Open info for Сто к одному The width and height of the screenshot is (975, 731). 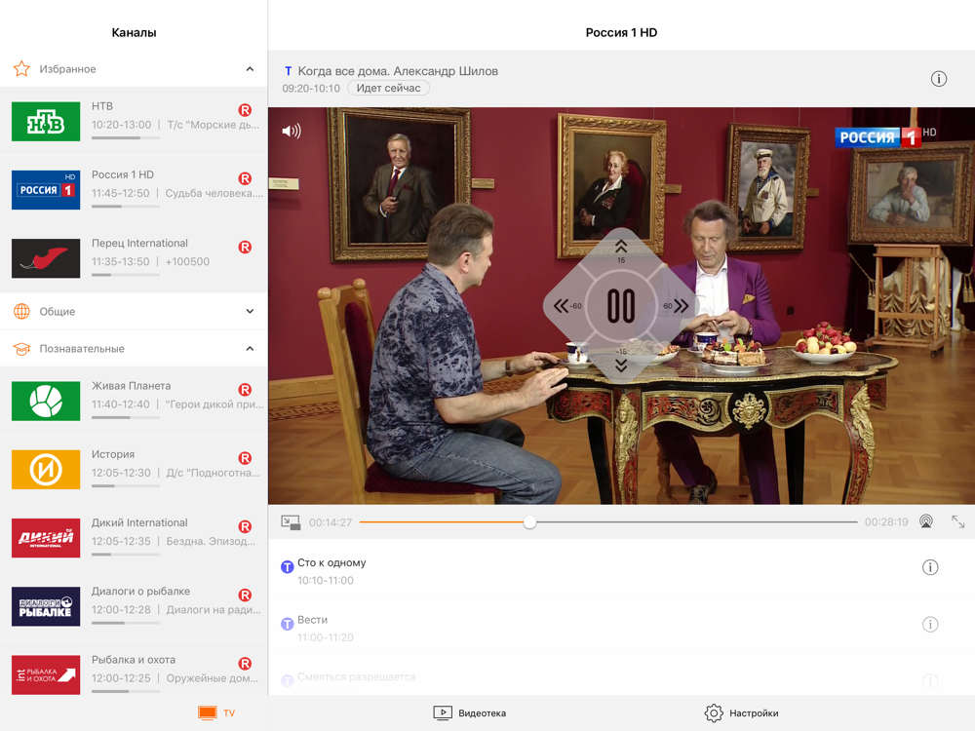[x=929, y=567]
